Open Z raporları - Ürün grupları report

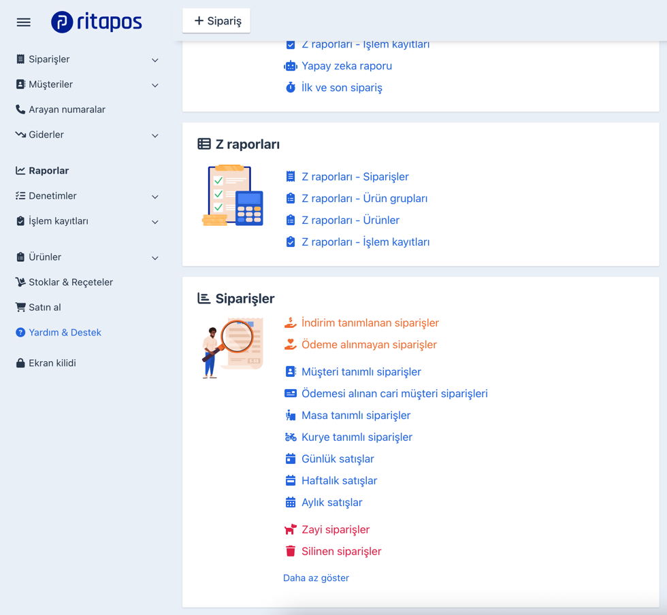[364, 199]
